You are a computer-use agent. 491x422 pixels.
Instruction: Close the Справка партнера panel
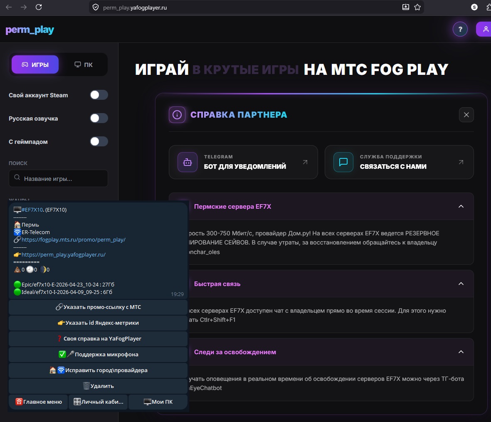tap(466, 115)
